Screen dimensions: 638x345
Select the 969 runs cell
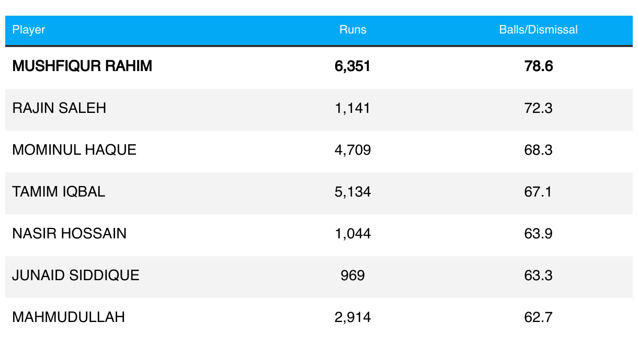pos(352,275)
